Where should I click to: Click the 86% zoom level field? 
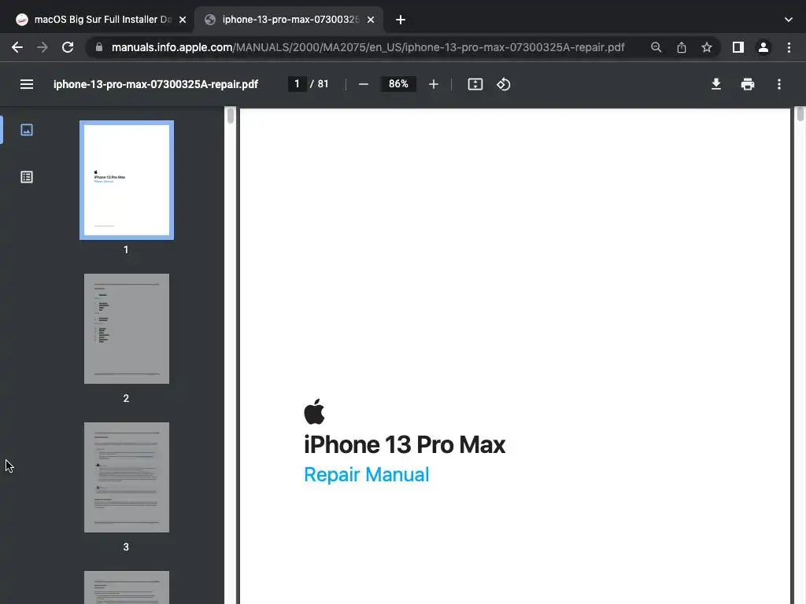(x=398, y=84)
